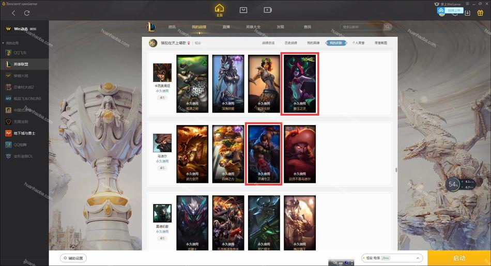Click the 莫德凯撒 champion portrait

pyautogui.click(x=162, y=213)
